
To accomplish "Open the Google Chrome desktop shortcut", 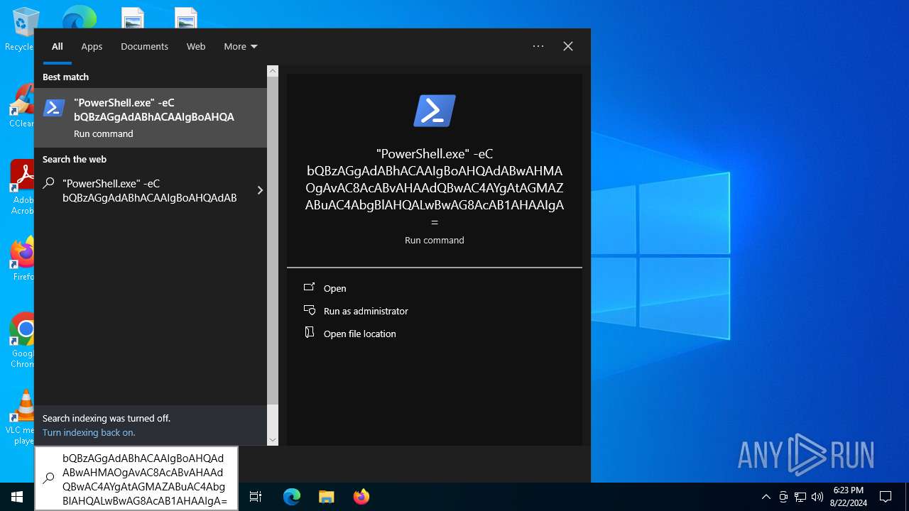I will tap(23, 339).
